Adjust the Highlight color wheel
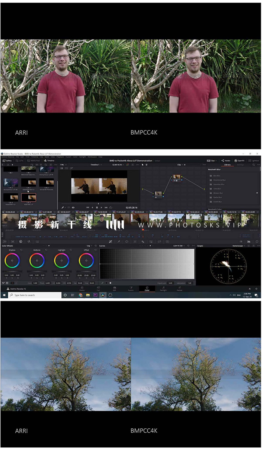Image resolution: width=262 pixels, height=450 pixels. point(61,261)
